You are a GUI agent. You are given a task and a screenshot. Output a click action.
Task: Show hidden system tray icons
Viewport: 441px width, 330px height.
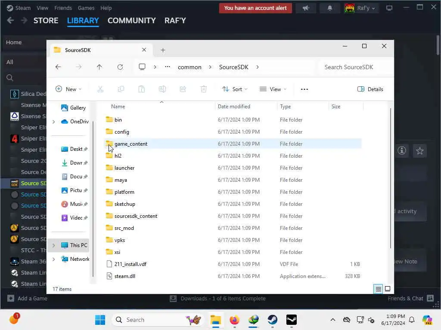coord(333,320)
